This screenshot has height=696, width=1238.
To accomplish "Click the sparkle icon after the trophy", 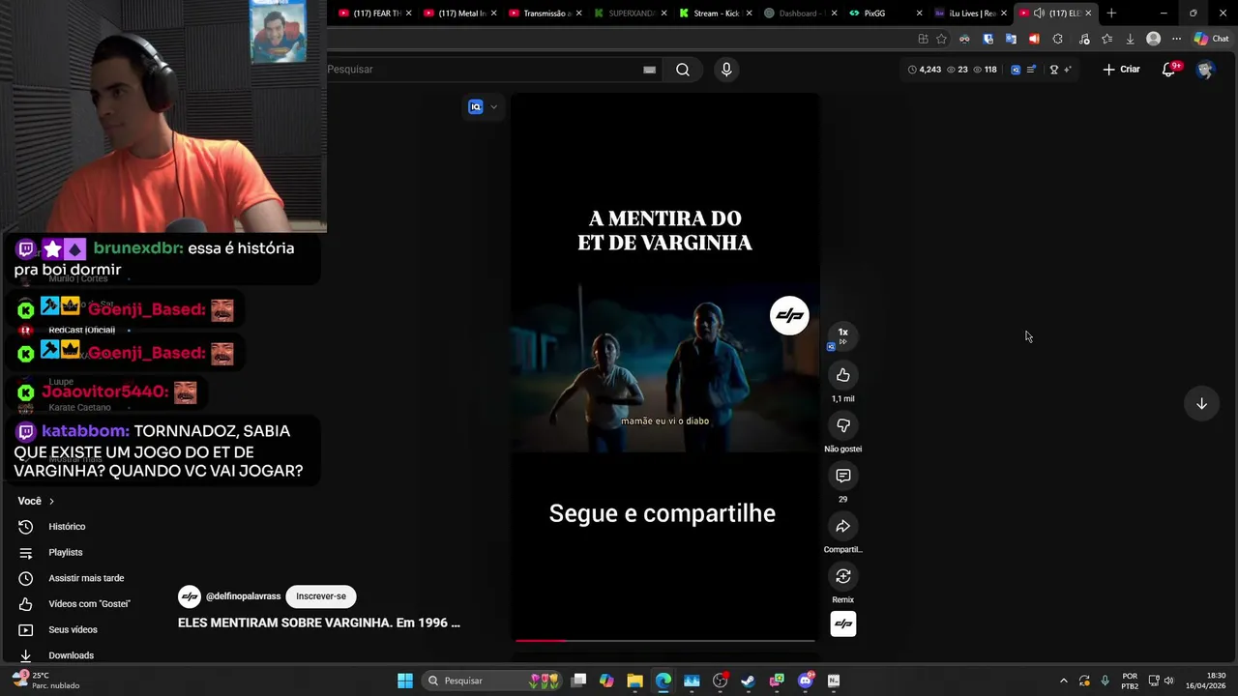I will (1067, 70).
